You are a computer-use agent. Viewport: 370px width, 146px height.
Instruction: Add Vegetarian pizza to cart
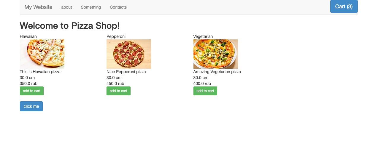[205, 91]
